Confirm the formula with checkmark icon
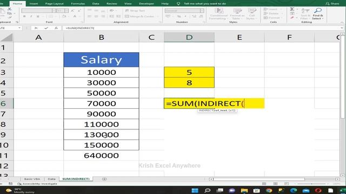 coord(46,28)
